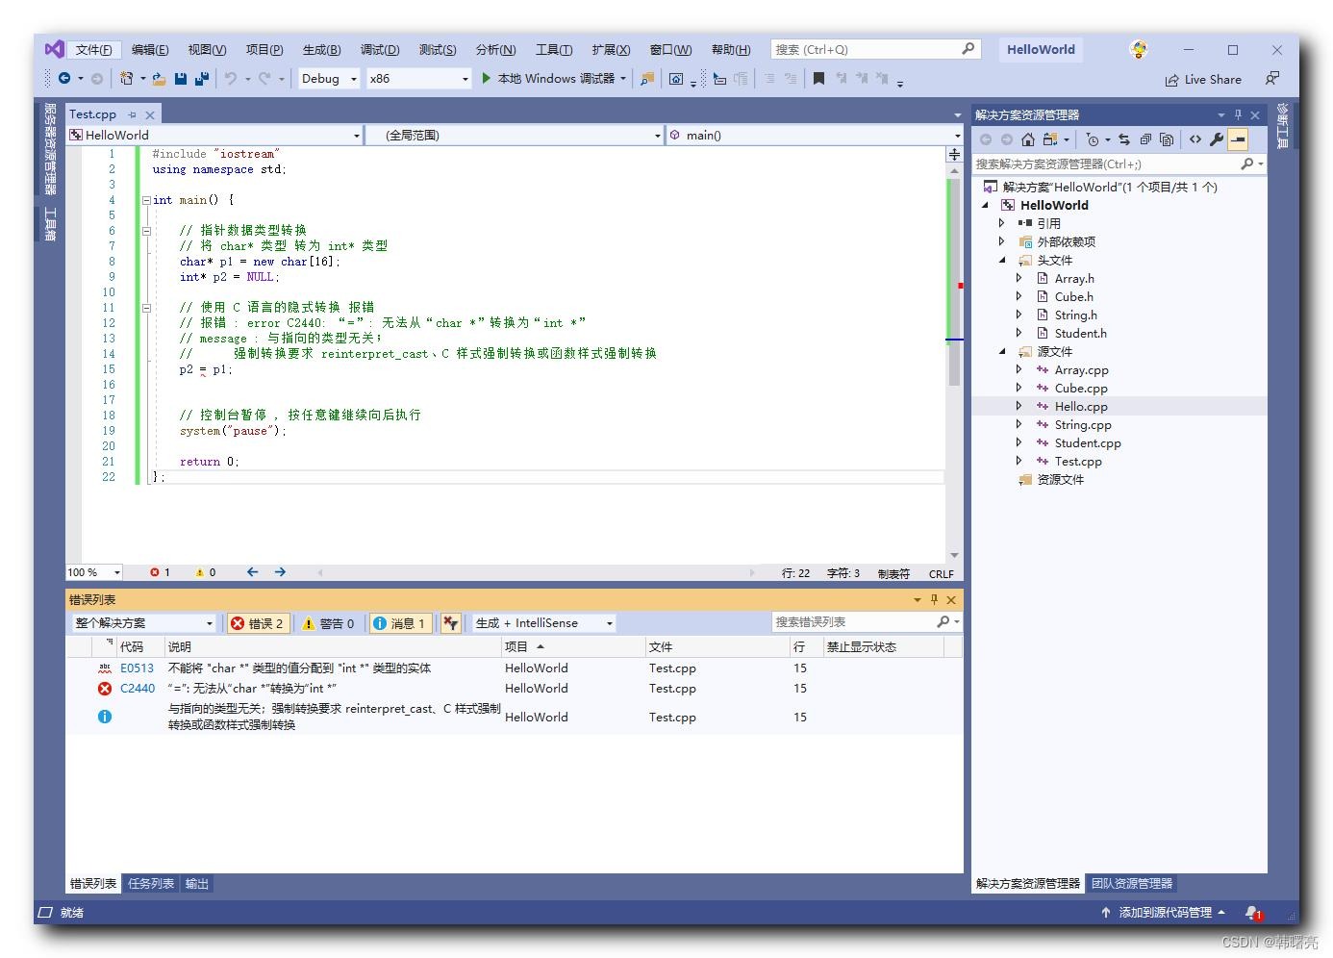Click the open file folder icon
The height and width of the screenshot is (958, 1333).
click(159, 79)
